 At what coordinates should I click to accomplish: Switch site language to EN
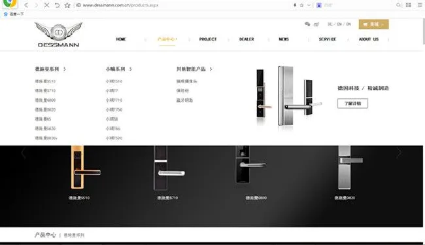339,24
